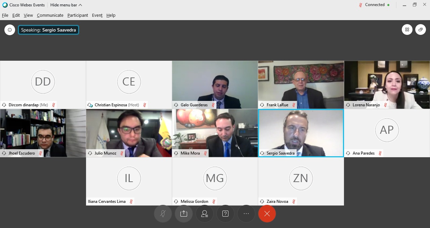This screenshot has height=228, width=430.
Task: Open the File menu
Action: pos(5,15)
